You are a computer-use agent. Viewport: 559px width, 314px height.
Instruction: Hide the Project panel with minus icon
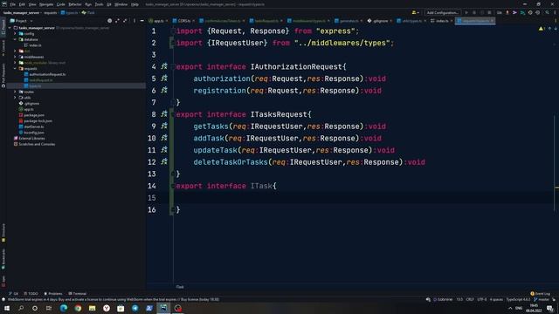click(141, 21)
